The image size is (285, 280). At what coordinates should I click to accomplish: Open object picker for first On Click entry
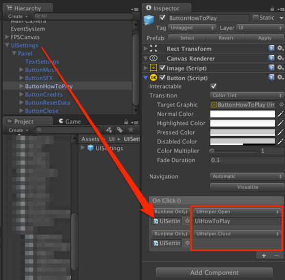pos(187,221)
